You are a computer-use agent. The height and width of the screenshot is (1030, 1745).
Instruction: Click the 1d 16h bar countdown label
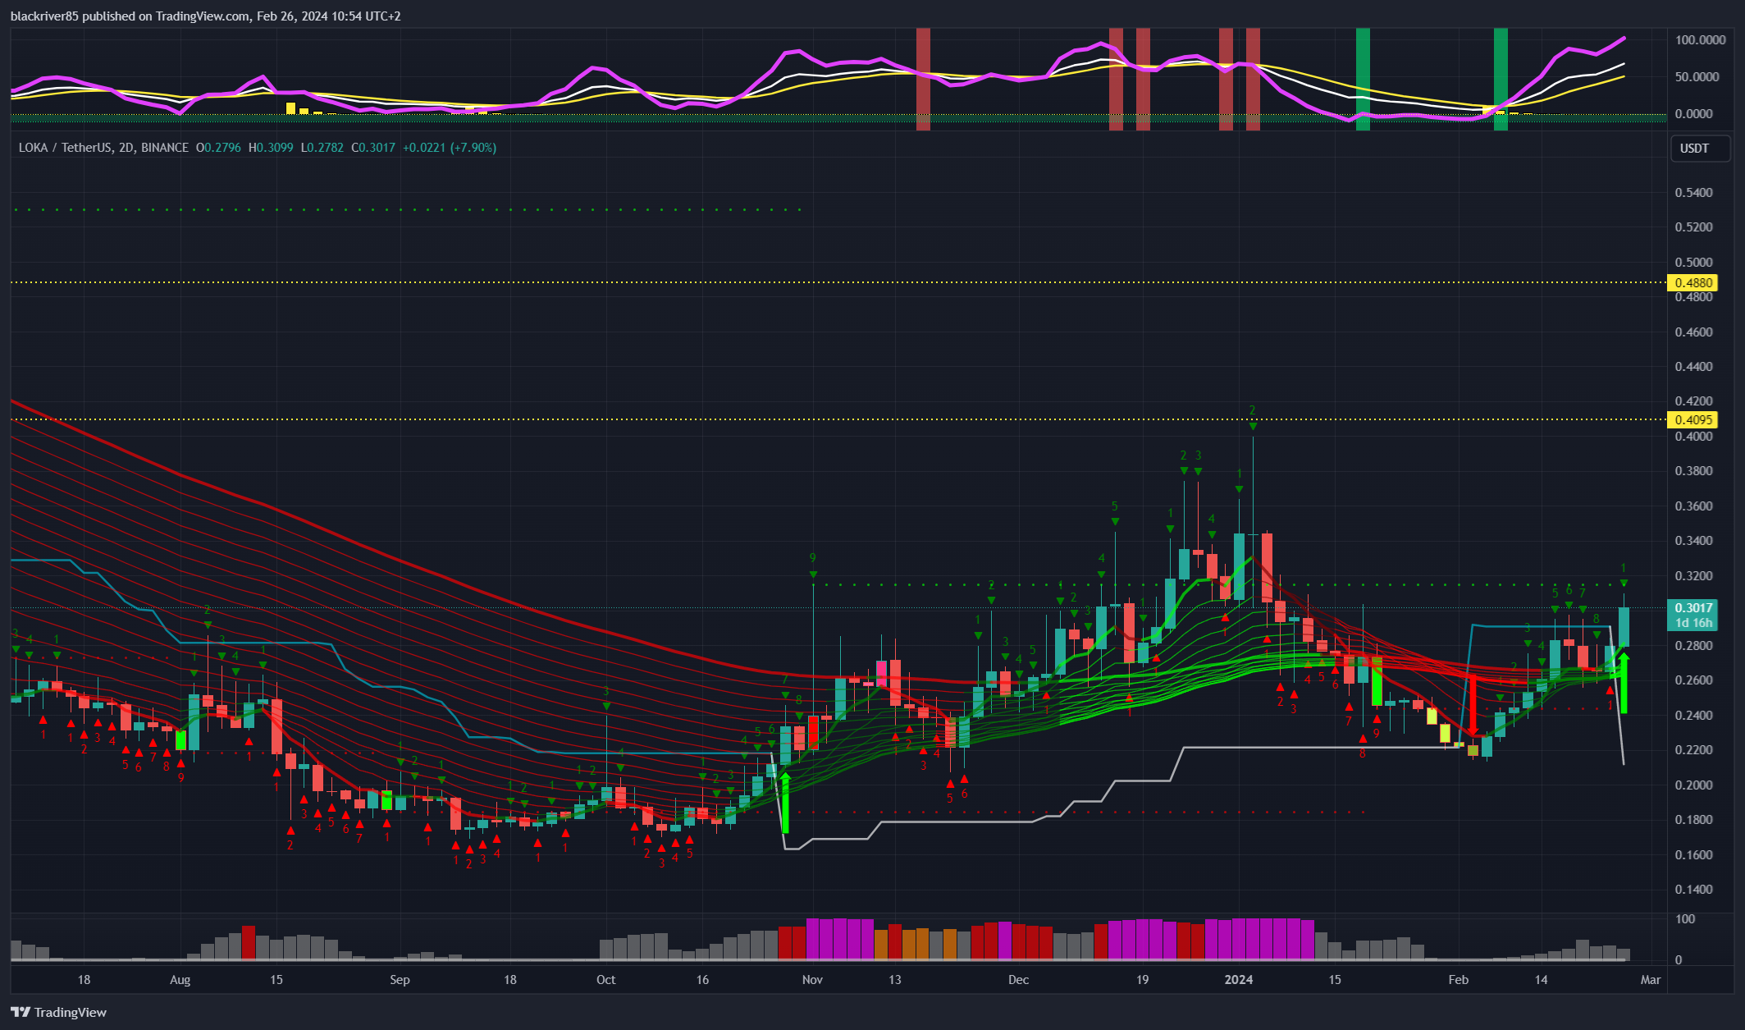[x=1692, y=623]
